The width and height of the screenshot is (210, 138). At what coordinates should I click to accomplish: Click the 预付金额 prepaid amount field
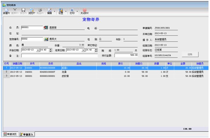[126, 55]
